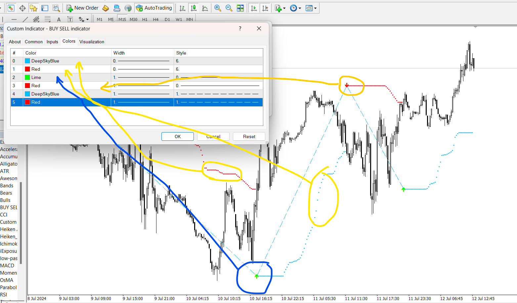Open a New Order
517x303 pixels.
pos(82,8)
